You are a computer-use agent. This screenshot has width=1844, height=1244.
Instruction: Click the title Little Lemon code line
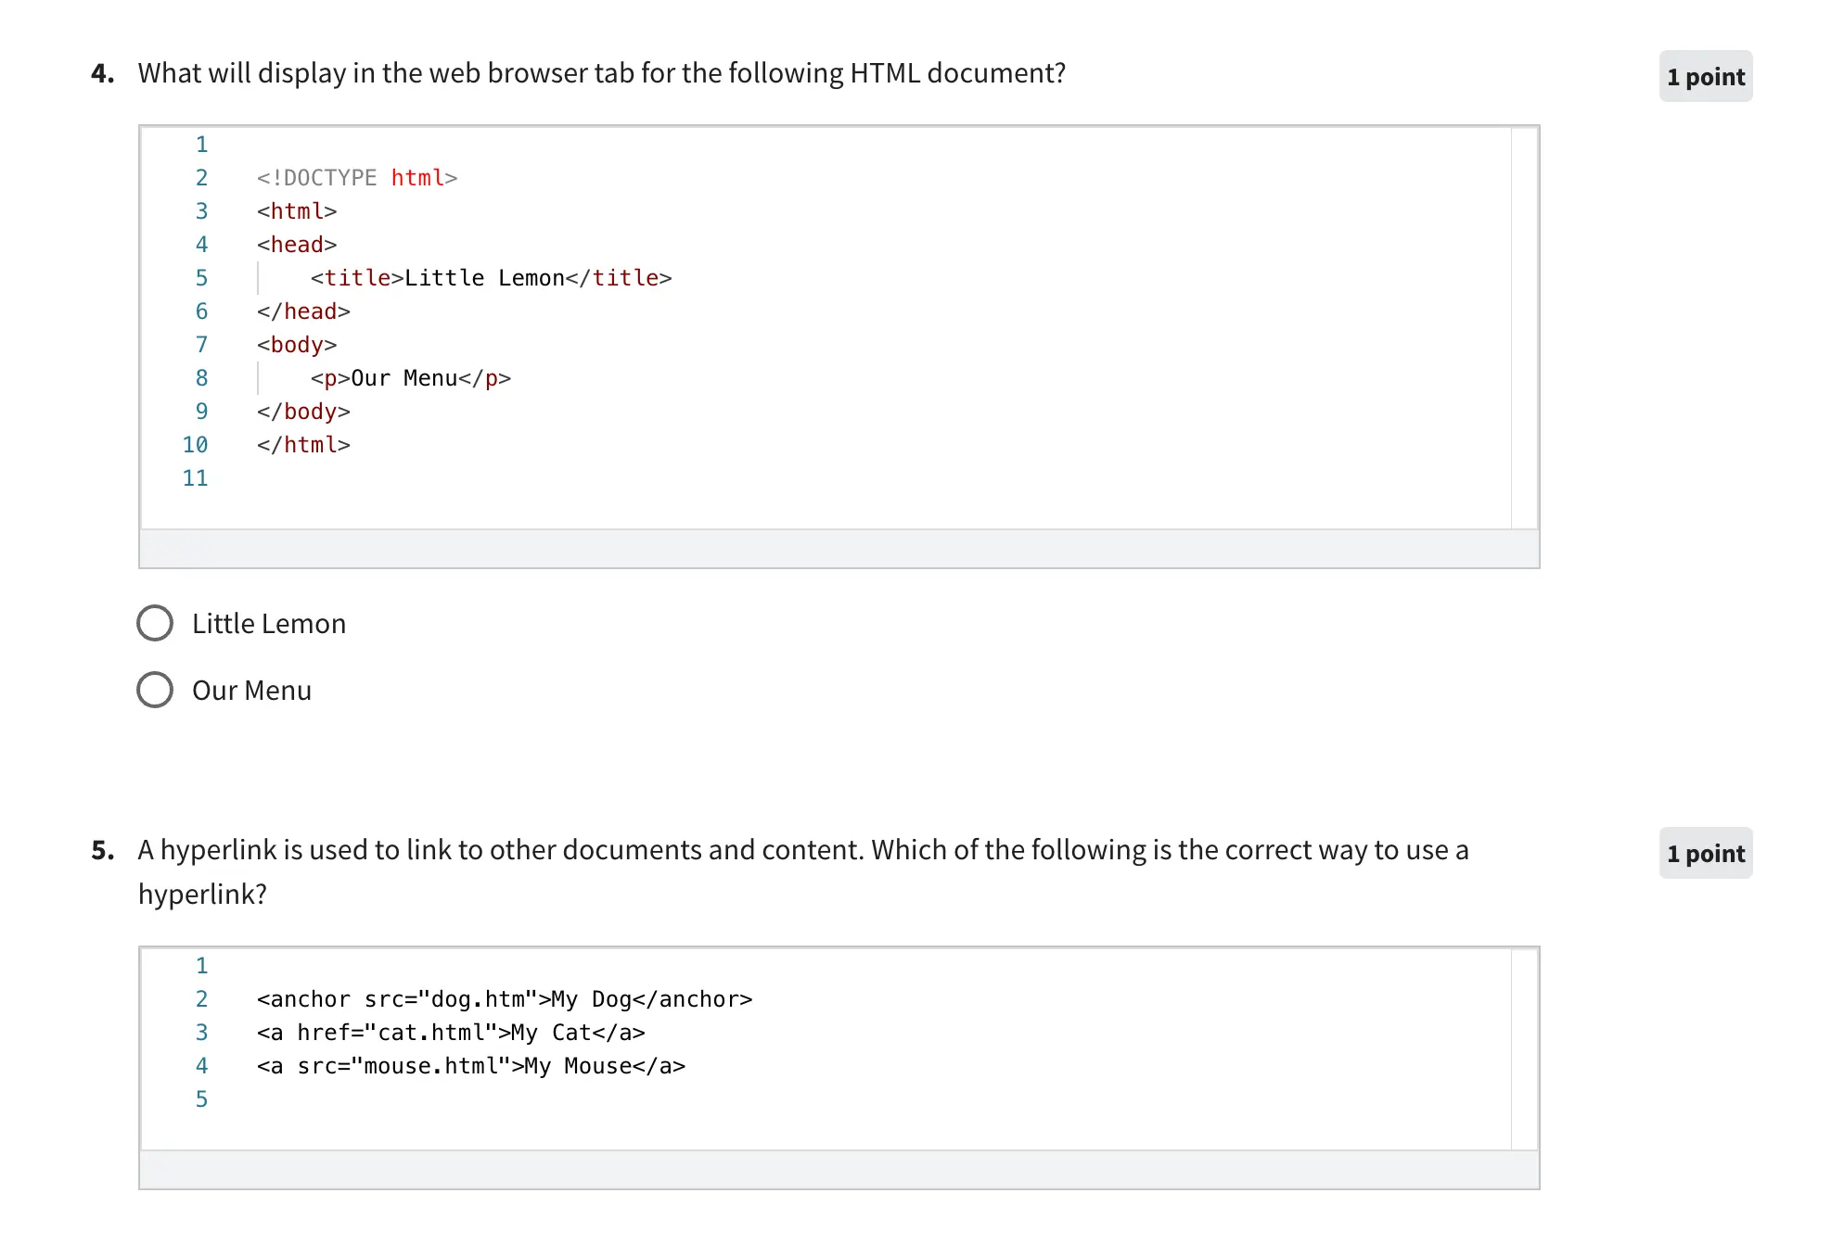pyautogui.click(x=491, y=278)
